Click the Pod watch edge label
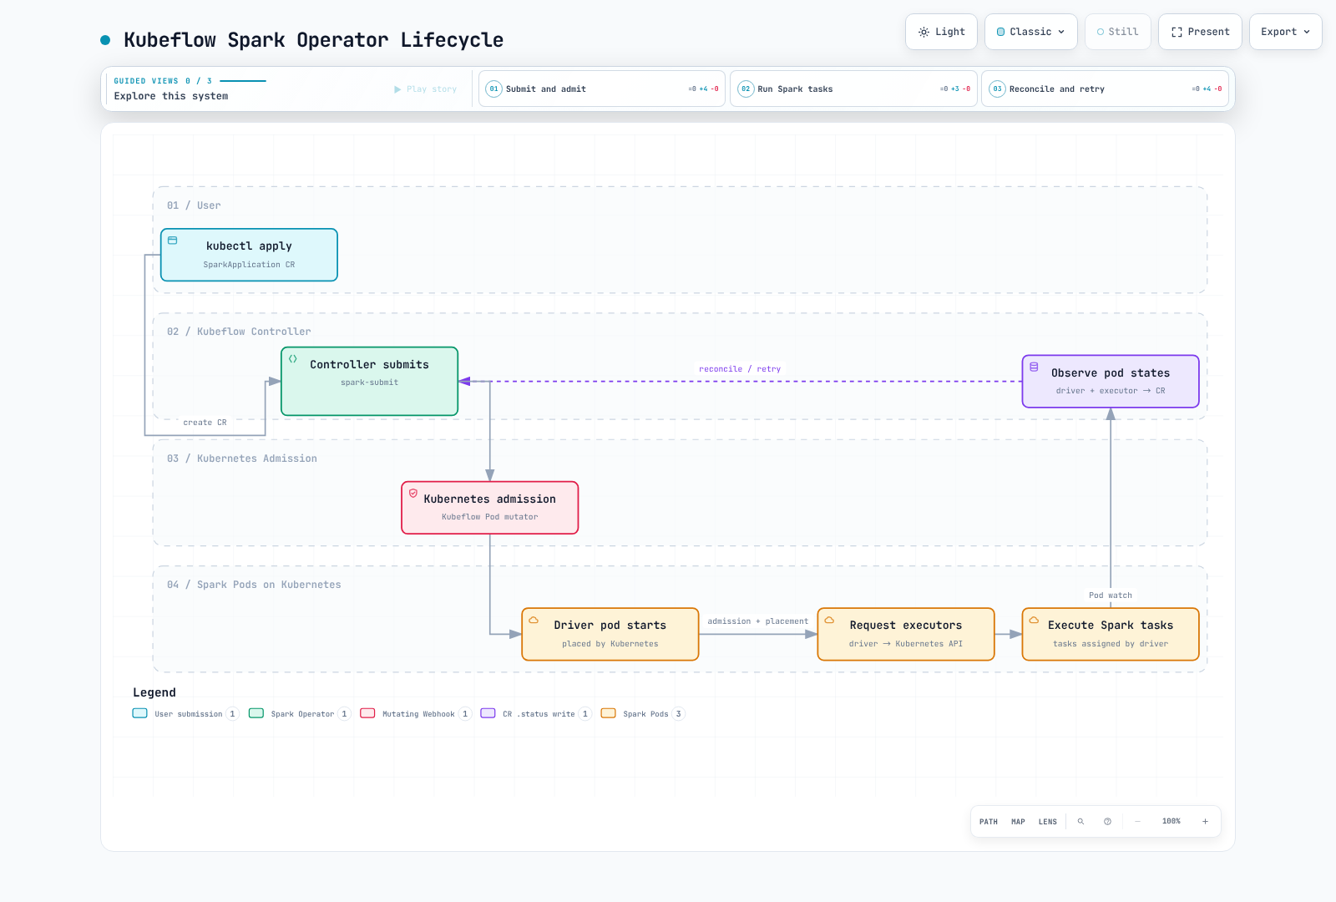The height and width of the screenshot is (902, 1336). 1111,595
